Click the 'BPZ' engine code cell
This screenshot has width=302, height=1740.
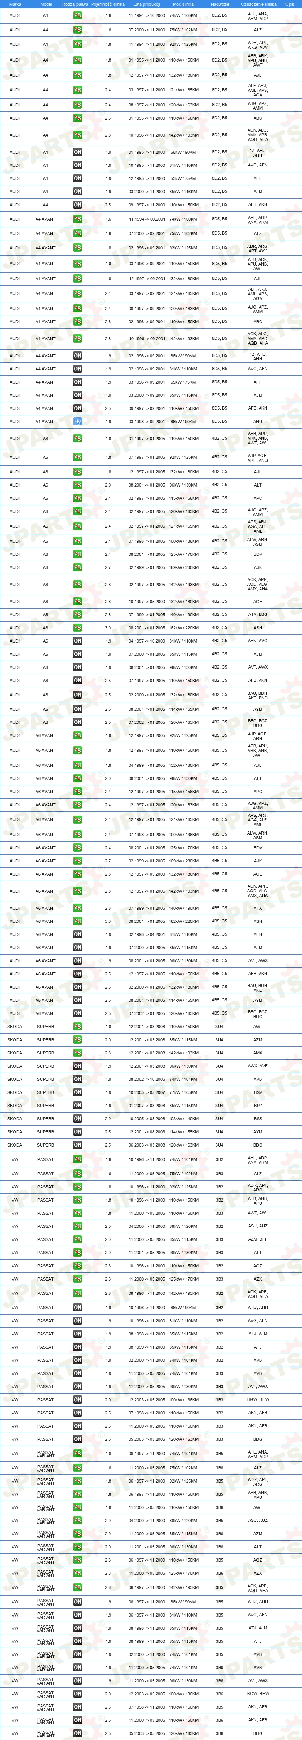(x=258, y=1106)
